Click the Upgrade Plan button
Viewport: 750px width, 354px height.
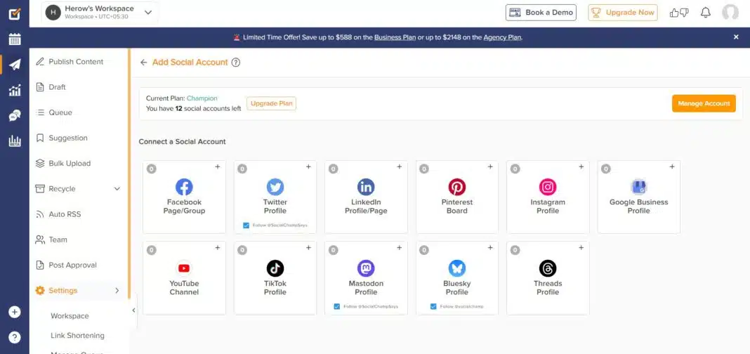[x=271, y=103]
